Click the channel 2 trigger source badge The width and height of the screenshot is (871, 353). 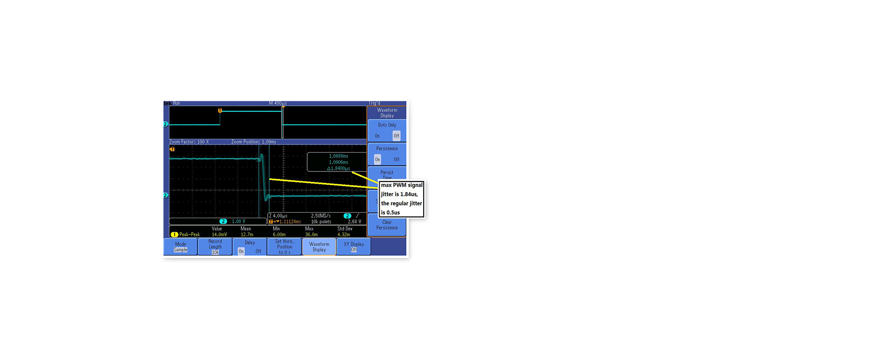click(x=347, y=216)
